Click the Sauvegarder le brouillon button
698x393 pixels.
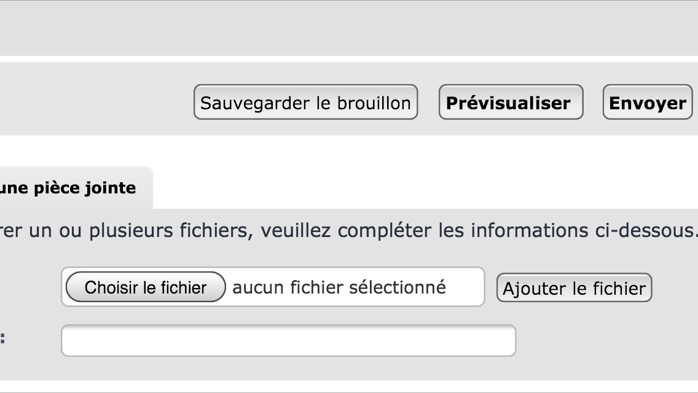[x=305, y=103]
